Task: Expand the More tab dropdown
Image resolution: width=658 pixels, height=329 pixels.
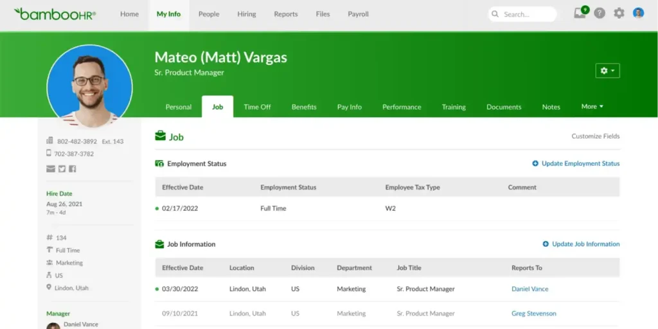Action: click(x=592, y=107)
